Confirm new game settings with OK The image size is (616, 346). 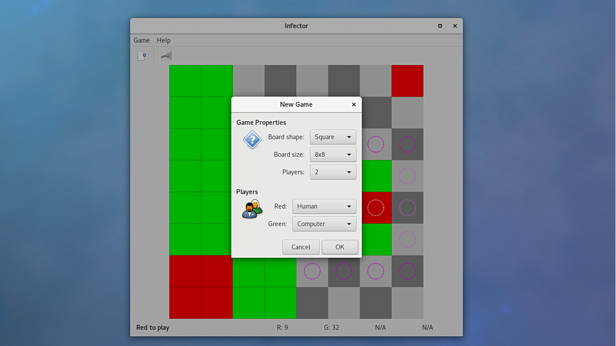[340, 247]
